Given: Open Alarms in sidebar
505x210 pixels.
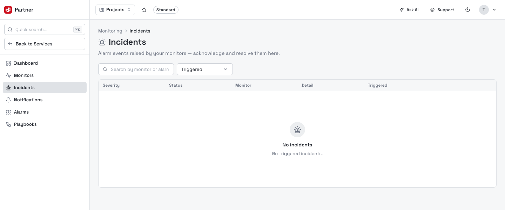Looking at the screenshot, I should pos(45,112).
